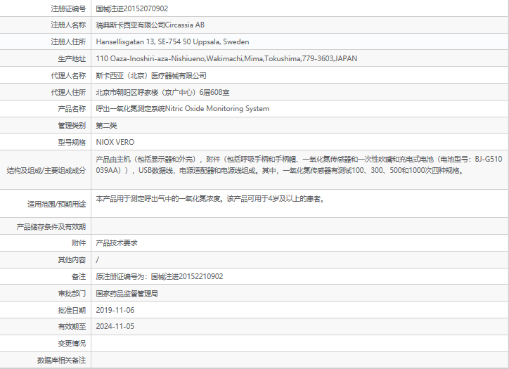Select the 代理人名称 label

[x=68, y=76]
